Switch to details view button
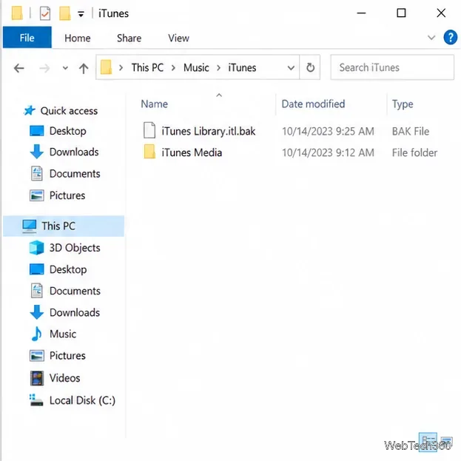 (428, 441)
